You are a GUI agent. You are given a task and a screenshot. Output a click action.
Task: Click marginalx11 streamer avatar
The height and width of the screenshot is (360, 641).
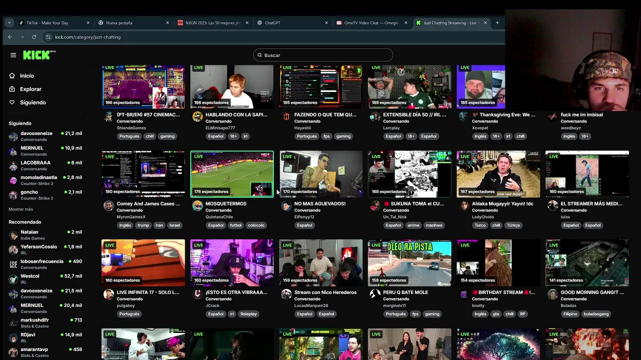coord(375,294)
